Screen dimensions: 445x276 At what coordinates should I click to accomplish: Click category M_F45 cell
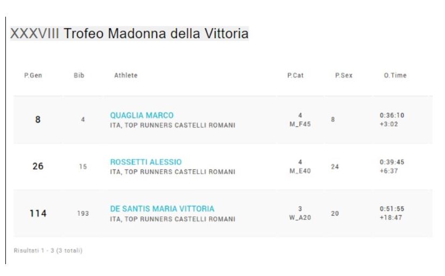300,124
